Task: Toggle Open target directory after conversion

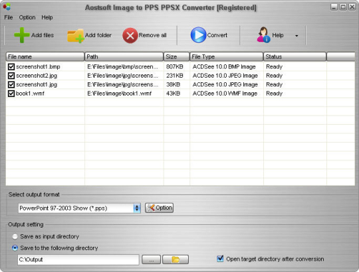Action: [x=220, y=259]
